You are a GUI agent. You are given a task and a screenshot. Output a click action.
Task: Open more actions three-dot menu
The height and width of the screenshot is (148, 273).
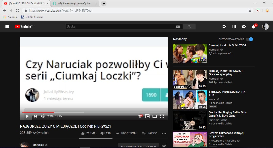pyautogui.click(x=164, y=133)
